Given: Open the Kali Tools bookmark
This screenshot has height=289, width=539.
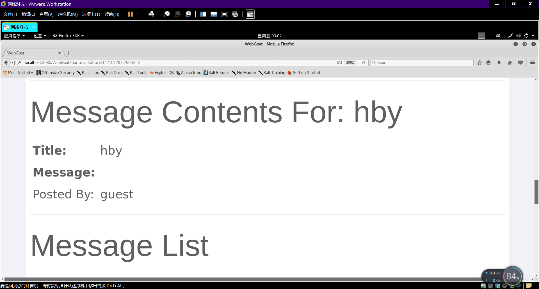Looking at the screenshot, I should point(136,73).
